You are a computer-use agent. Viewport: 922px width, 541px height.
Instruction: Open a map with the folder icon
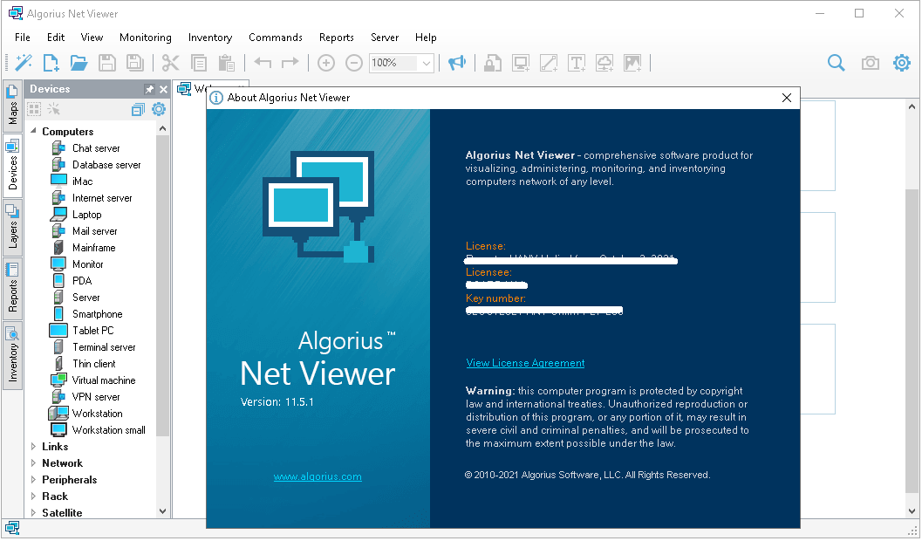79,62
